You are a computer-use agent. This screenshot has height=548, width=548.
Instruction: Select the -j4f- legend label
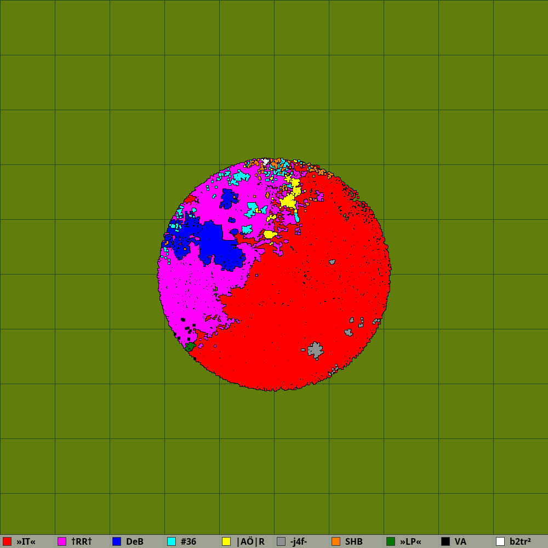tap(299, 542)
